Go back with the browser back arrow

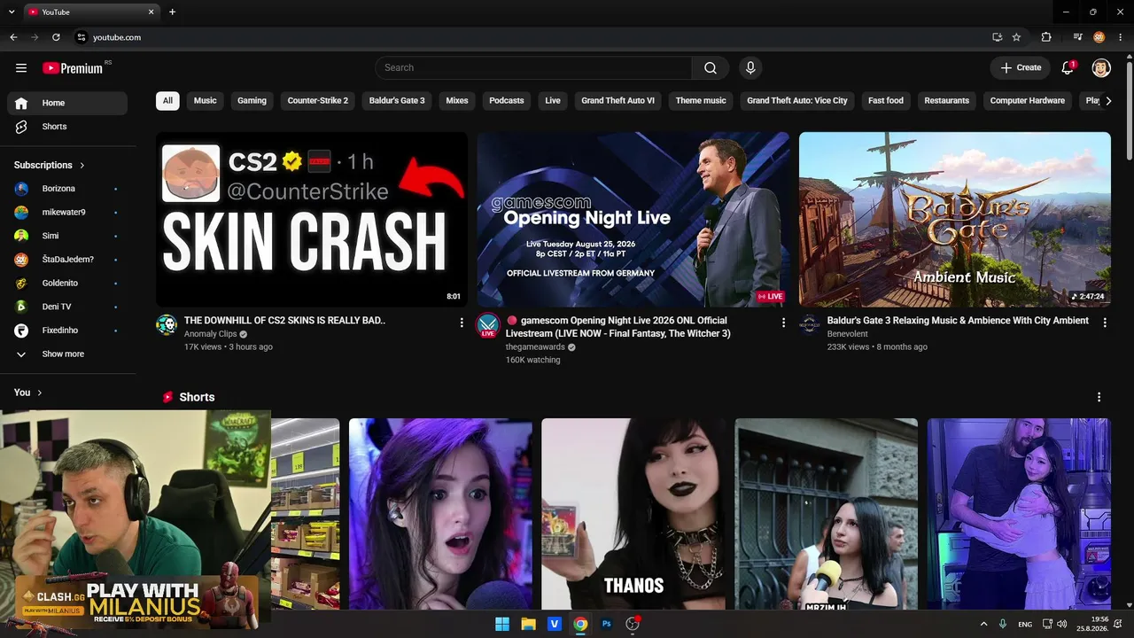click(13, 37)
